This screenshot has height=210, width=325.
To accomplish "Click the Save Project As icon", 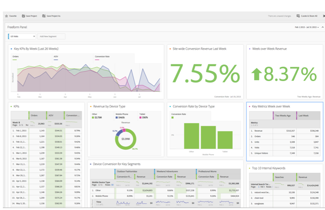I will click(44, 16).
